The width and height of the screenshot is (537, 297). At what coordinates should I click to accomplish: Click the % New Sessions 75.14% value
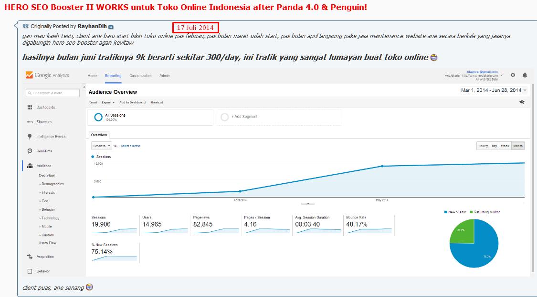pyautogui.click(x=102, y=252)
